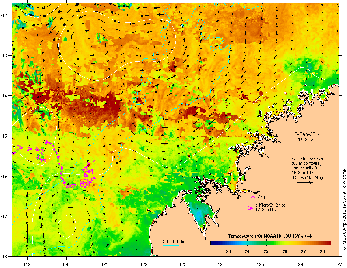Click the '200 1000m' depth label
347x268 pixels.
click(x=174, y=242)
